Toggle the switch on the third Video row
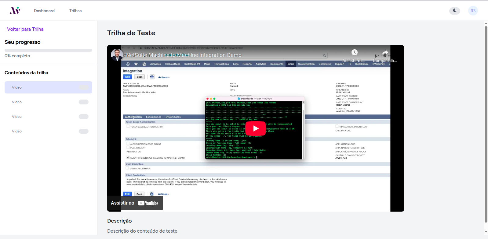Image resolution: width=488 pixels, height=239 pixels. click(x=84, y=117)
